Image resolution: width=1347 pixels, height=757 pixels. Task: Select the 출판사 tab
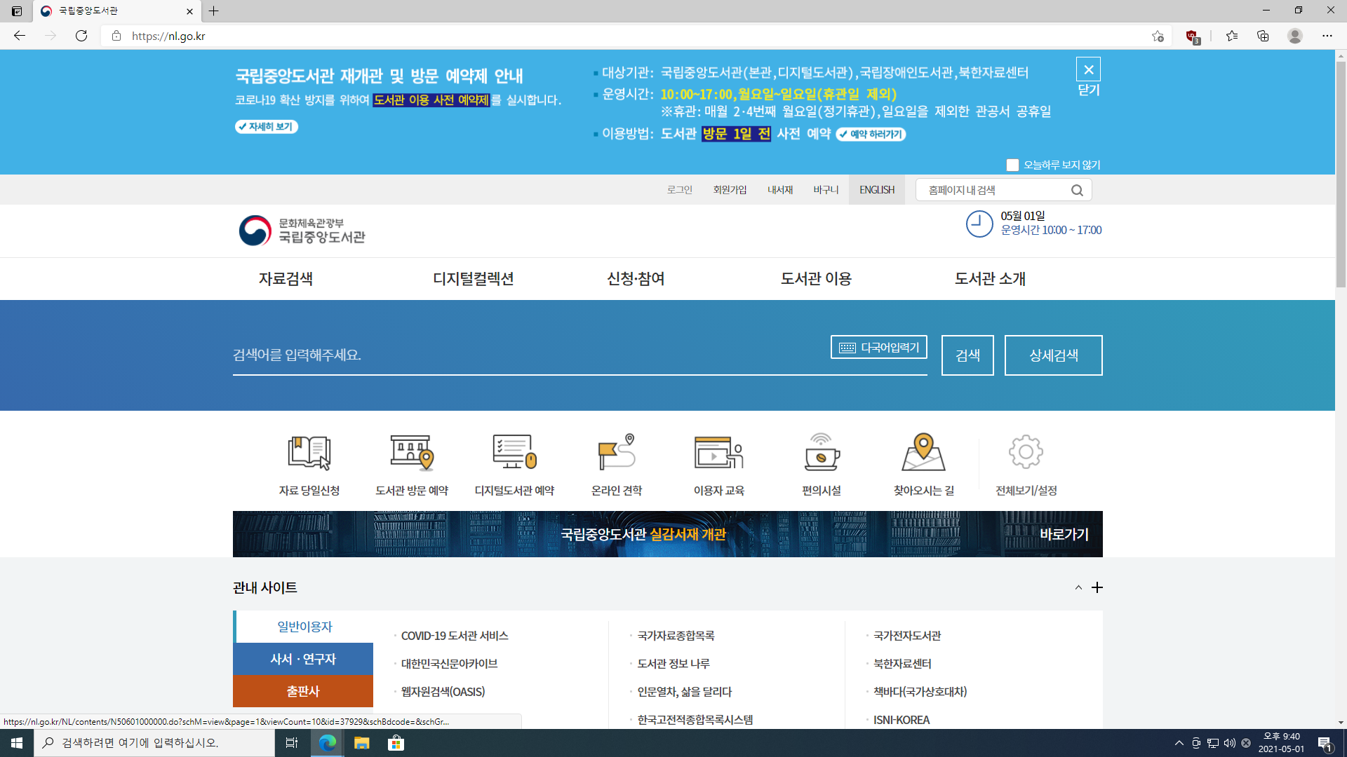point(303,691)
